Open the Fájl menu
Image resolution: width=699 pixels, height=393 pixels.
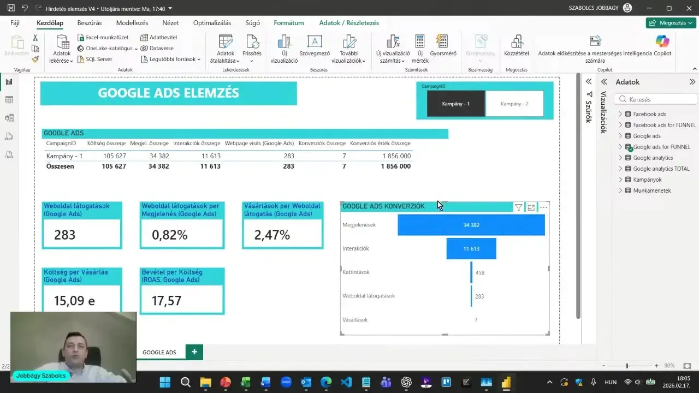(15, 23)
